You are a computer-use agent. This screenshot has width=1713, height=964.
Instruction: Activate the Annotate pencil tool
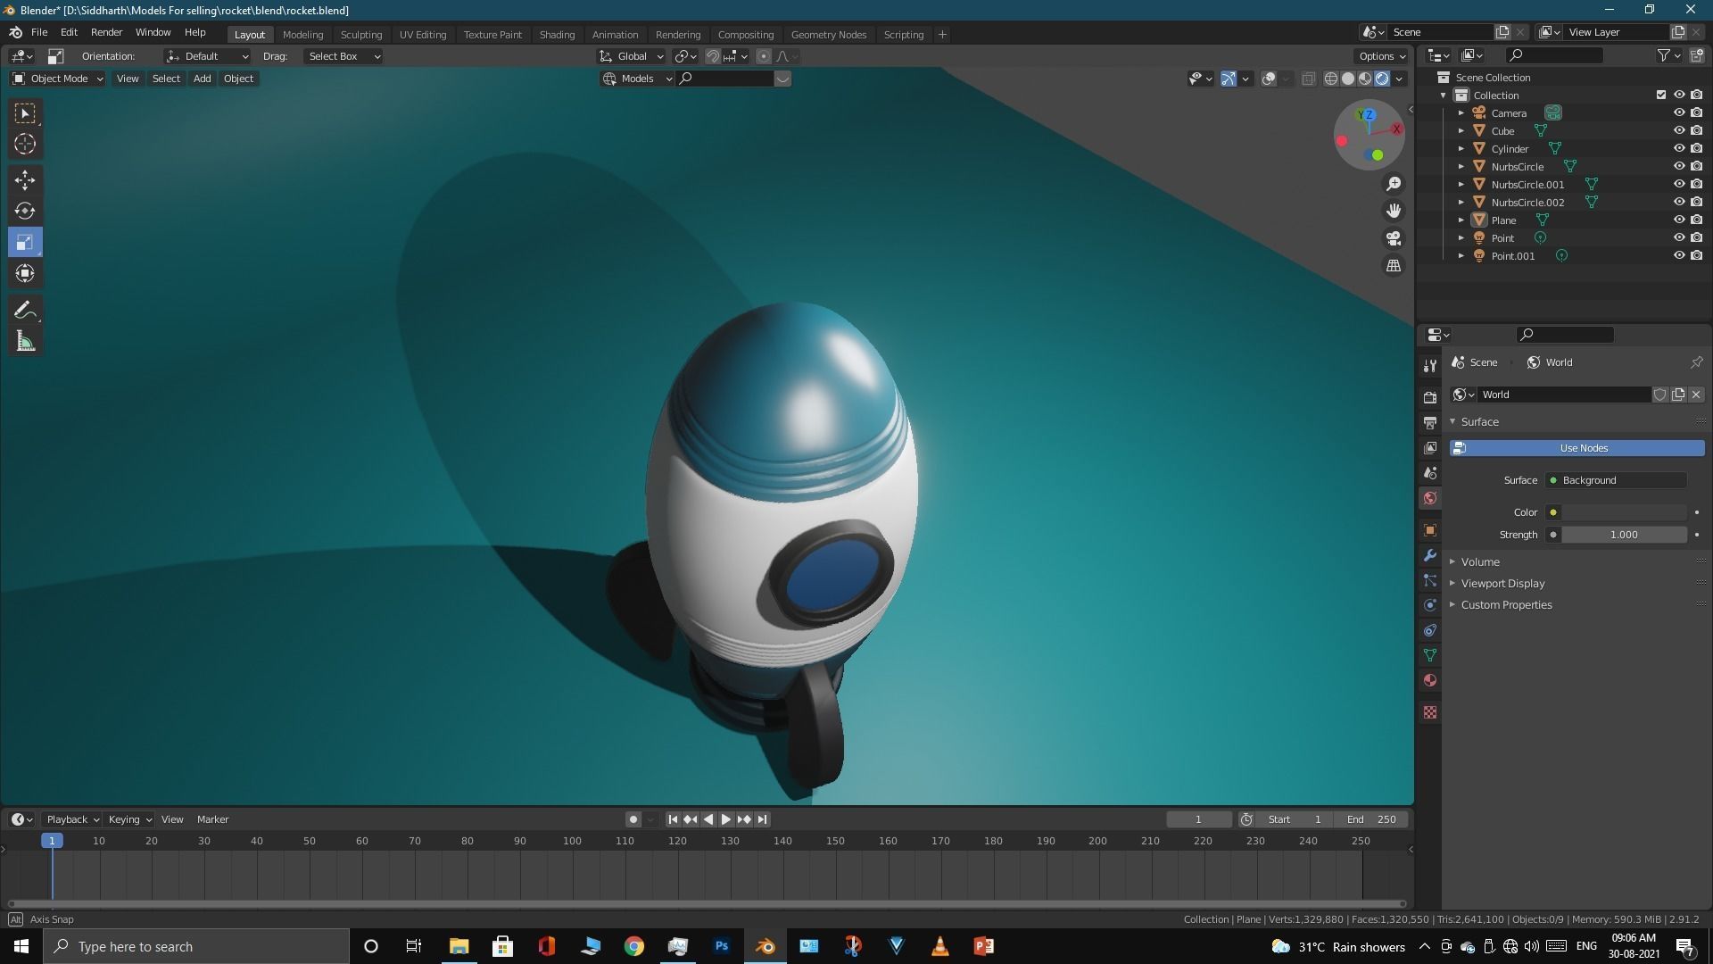pos(25,311)
